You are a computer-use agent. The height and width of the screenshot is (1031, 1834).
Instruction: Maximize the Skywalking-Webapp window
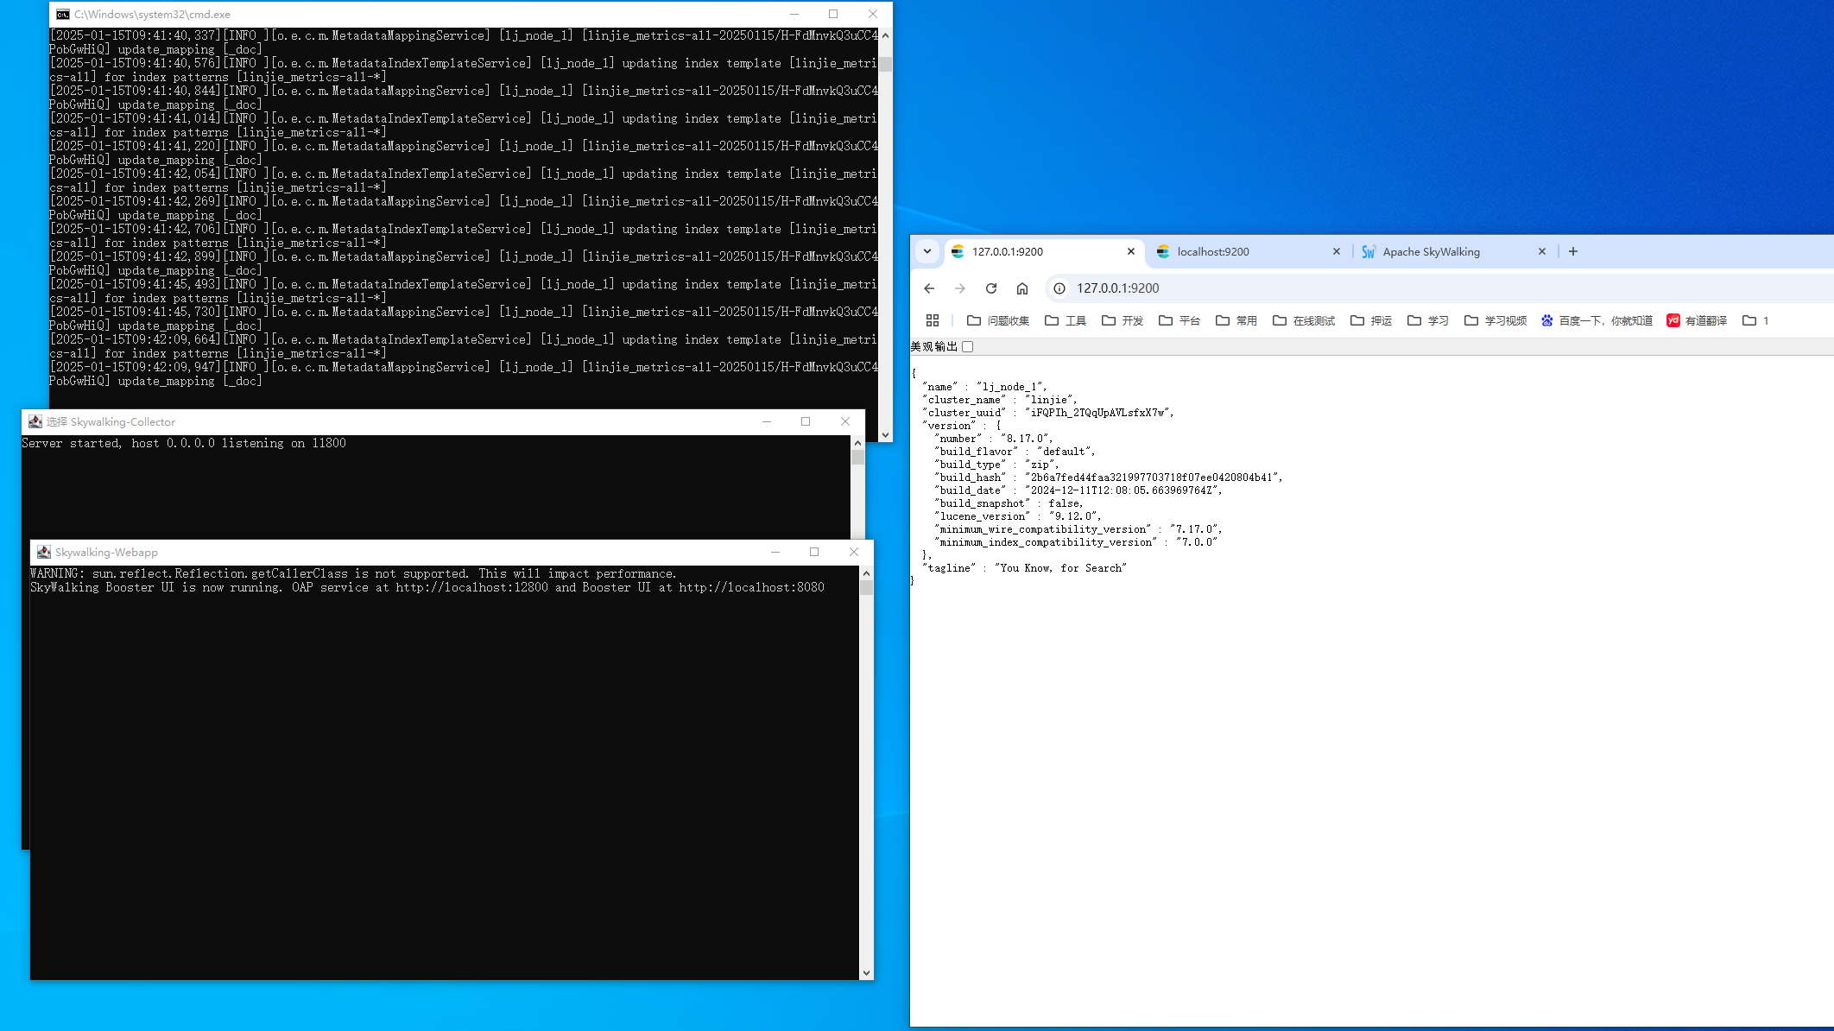[814, 552]
